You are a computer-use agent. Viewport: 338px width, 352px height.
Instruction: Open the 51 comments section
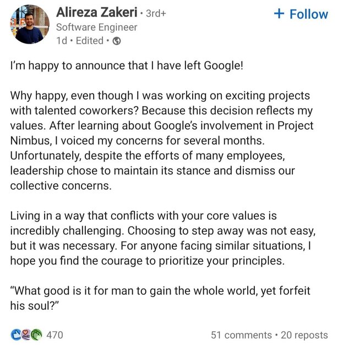(239, 334)
